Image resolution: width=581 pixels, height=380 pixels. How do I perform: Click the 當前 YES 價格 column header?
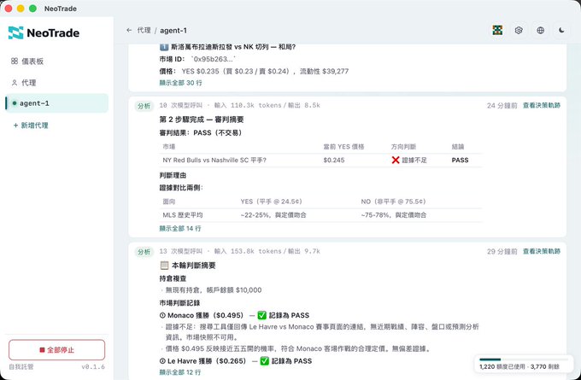point(343,147)
